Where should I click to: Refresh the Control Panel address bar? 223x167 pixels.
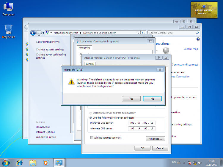point(143,33)
